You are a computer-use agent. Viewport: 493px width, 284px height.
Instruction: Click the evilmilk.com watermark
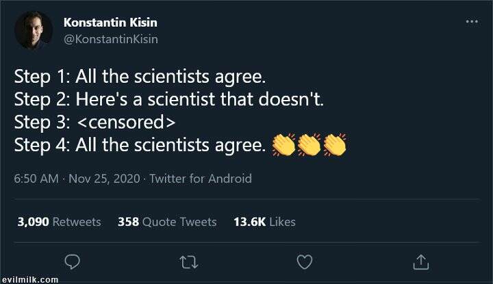(x=29, y=279)
